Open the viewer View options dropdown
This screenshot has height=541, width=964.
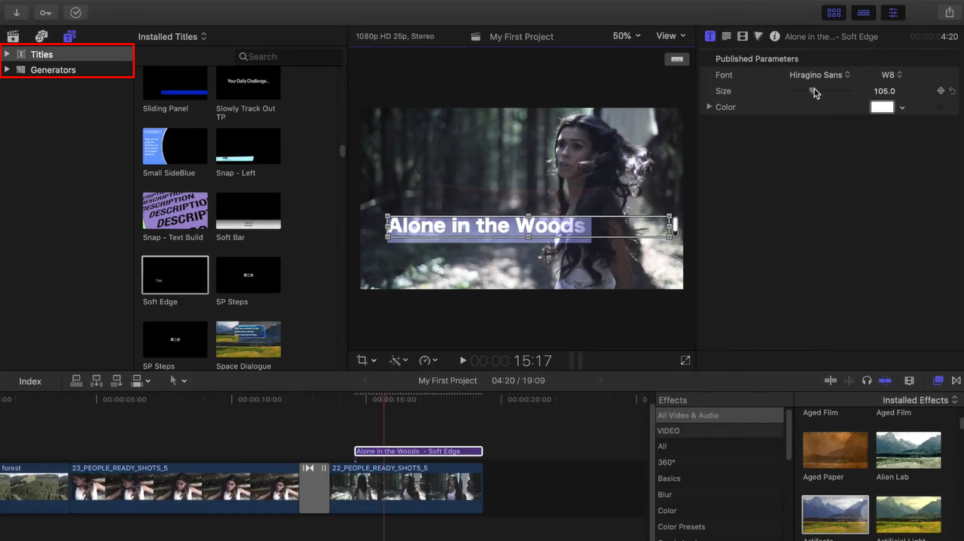pyautogui.click(x=671, y=35)
